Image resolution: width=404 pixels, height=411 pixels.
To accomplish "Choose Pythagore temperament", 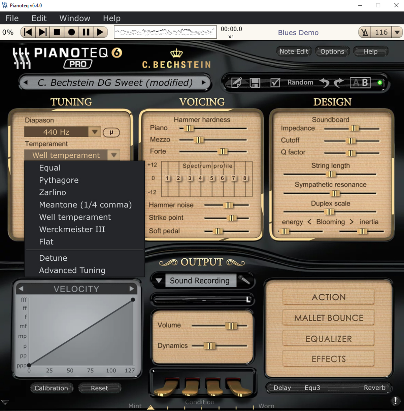I will coord(85,180).
